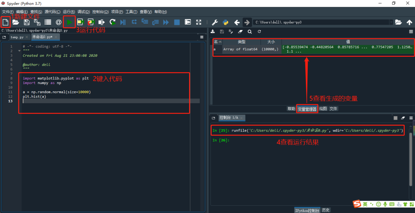The width and height of the screenshot is (415, 213).
Task: Open the 工具(T) menu
Action: click(131, 12)
